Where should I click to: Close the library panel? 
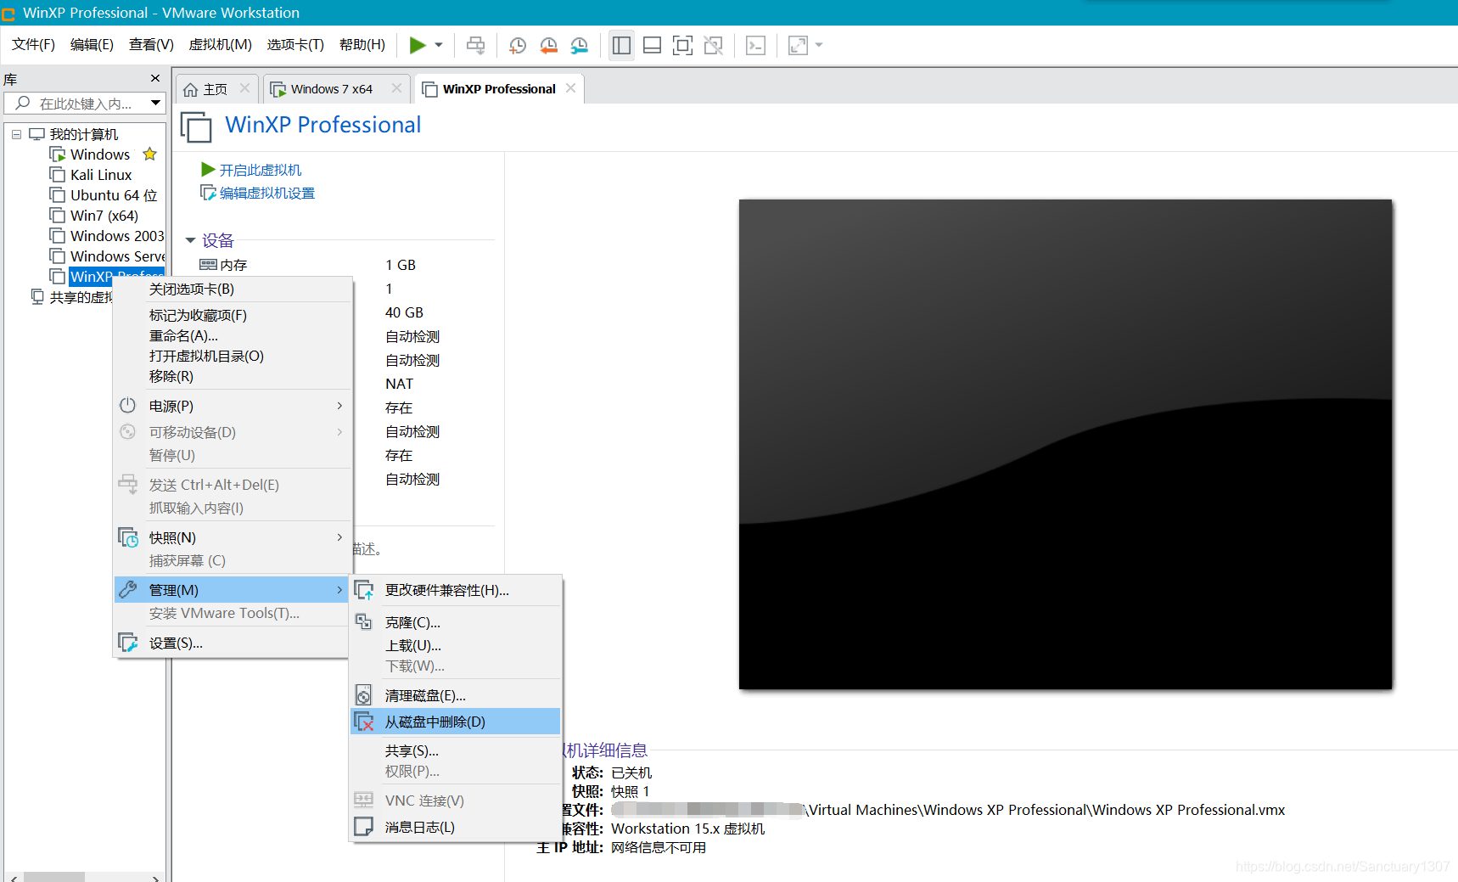[x=155, y=78]
